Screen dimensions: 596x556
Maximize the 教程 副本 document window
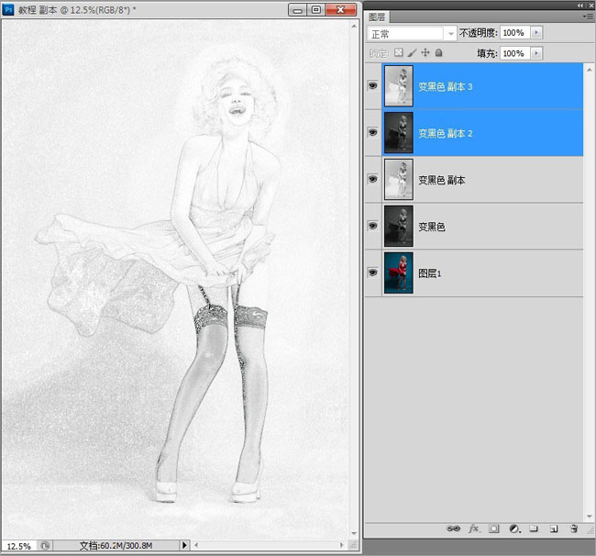pyautogui.click(x=315, y=10)
